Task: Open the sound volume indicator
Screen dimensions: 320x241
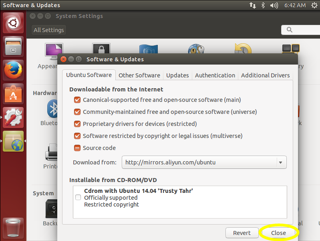Action: (274, 5)
